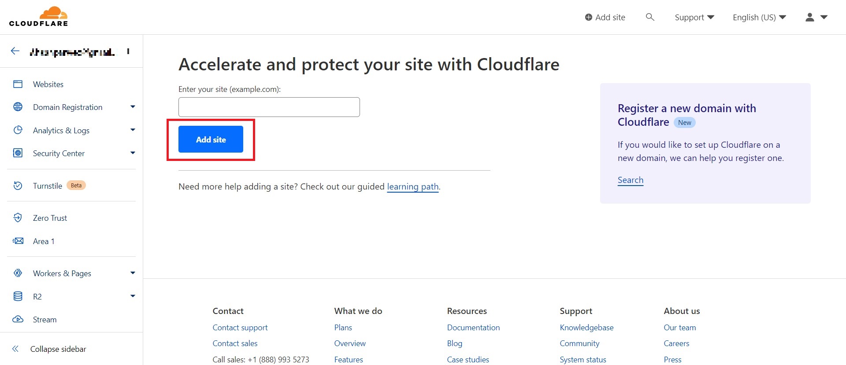
Task: Expand the Analytics & Logs submenu
Action: coord(133,130)
